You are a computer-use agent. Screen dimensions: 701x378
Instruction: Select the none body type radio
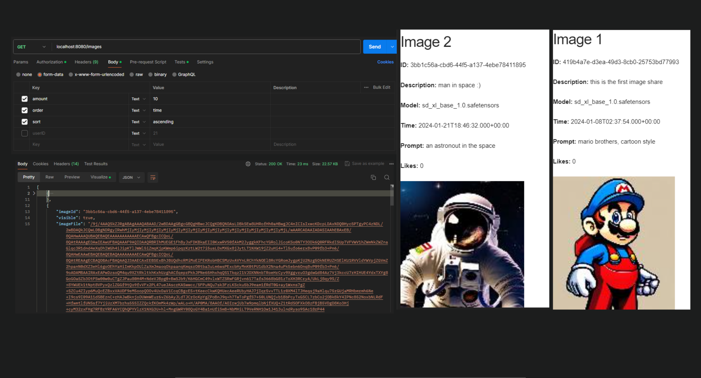point(18,75)
